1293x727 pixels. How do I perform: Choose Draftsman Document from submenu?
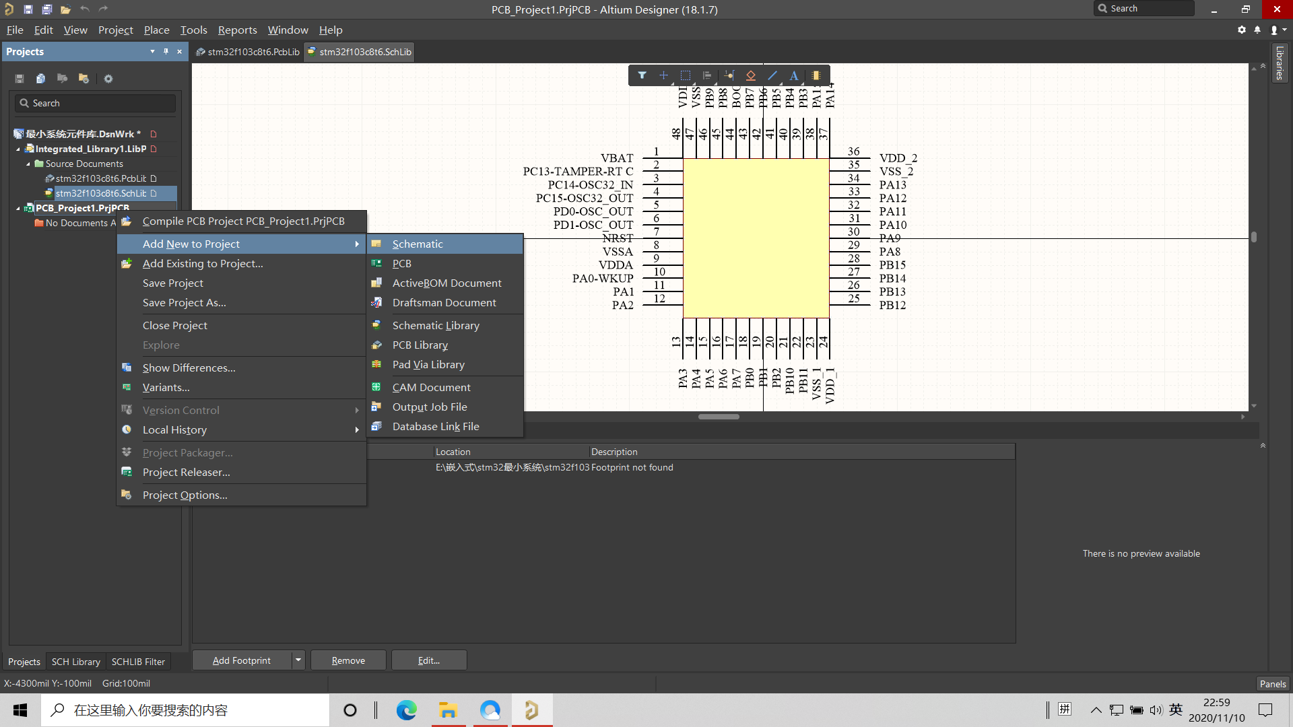coord(445,302)
